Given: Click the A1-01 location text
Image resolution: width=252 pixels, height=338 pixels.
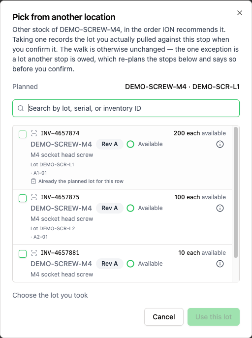Looking at the screenshot, I should tap(39, 173).
